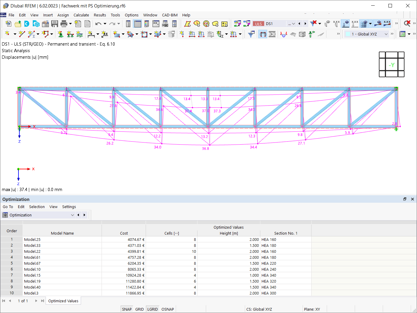Go to next load case arrow
417x313 pixels.
coord(305,24)
